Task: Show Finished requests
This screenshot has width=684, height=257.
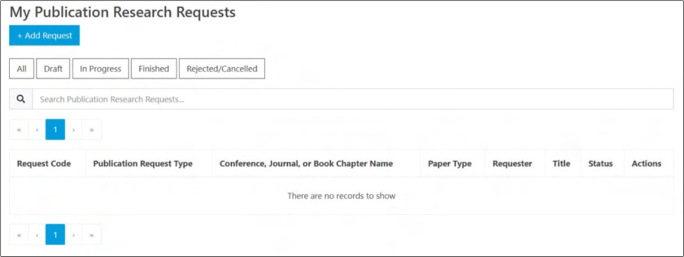Action: (154, 69)
